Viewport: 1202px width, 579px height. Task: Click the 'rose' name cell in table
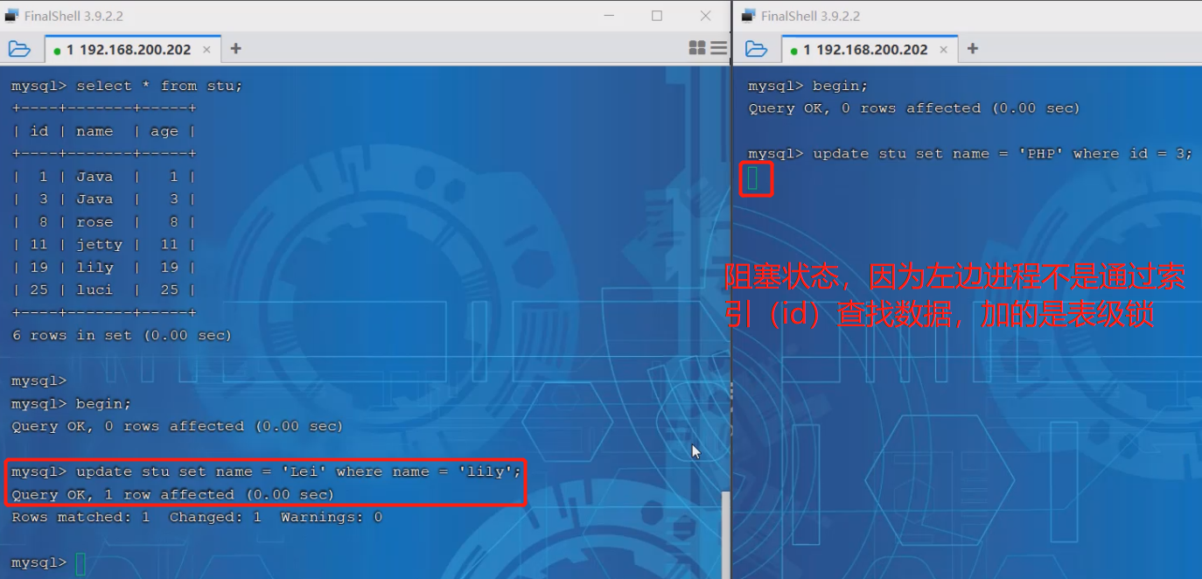click(94, 222)
